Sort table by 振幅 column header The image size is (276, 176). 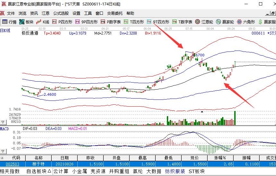pos(246,158)
